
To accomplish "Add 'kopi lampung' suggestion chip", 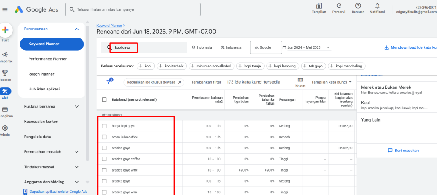I will click(x=283, y=66).
